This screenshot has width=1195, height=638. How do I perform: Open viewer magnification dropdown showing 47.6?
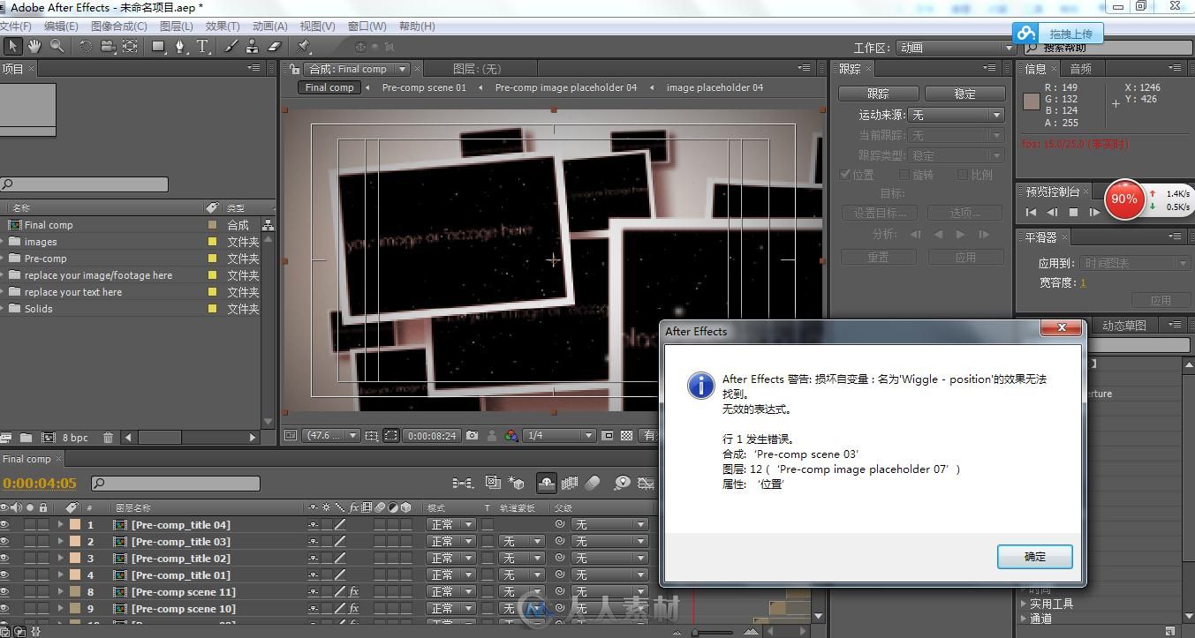pyautogui.click(x=331, y=436)
